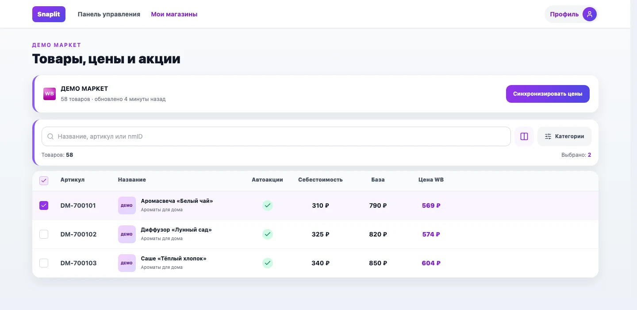The image size is (637, 310).
Task: Open the Мои магазины section
Action: (174, 14)
